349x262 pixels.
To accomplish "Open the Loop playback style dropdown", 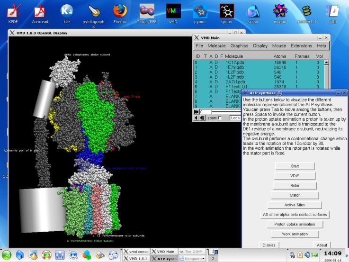I will tap(235, 118).
